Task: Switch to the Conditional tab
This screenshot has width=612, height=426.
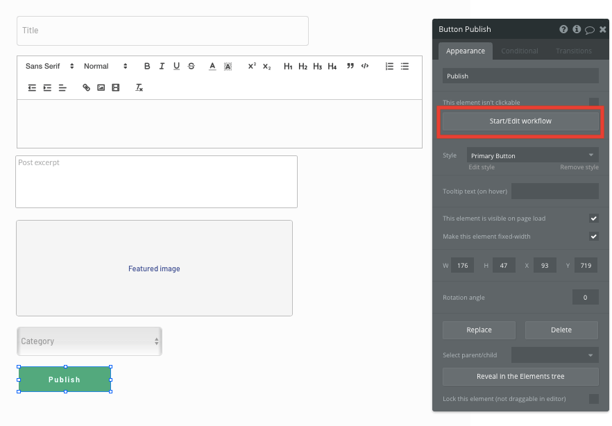Action: (x=520, y=51)
